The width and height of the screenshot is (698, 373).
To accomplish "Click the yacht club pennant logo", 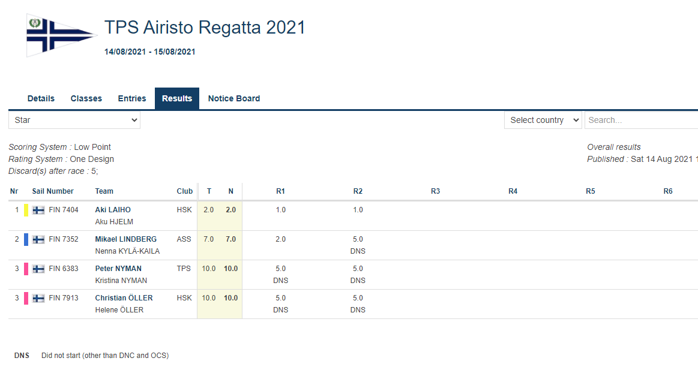I will [60, 36].
